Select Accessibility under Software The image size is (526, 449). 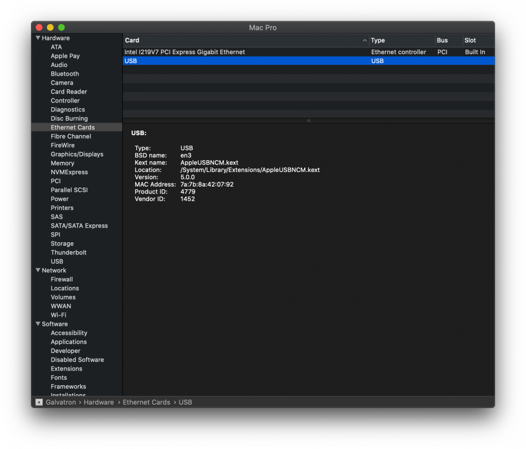[x=69, y=333]
